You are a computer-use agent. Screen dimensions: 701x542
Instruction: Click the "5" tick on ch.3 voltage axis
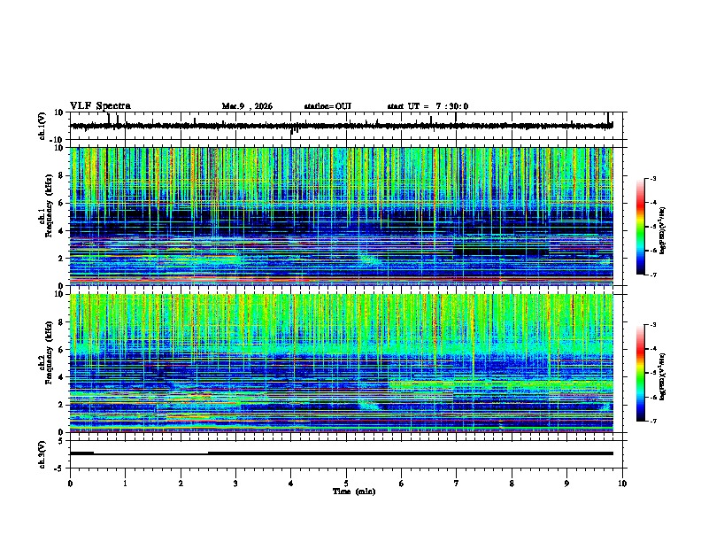61,440
